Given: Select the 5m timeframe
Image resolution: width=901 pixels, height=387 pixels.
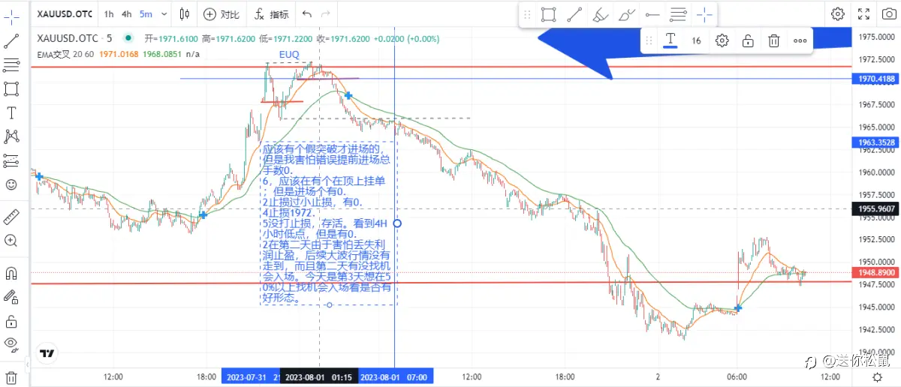Looking at the screenshot, I should click(146, 14).
